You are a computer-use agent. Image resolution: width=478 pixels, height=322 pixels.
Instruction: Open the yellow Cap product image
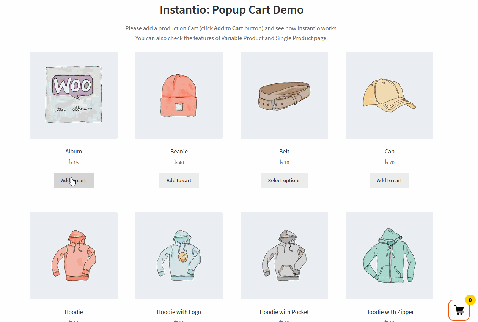389,95
